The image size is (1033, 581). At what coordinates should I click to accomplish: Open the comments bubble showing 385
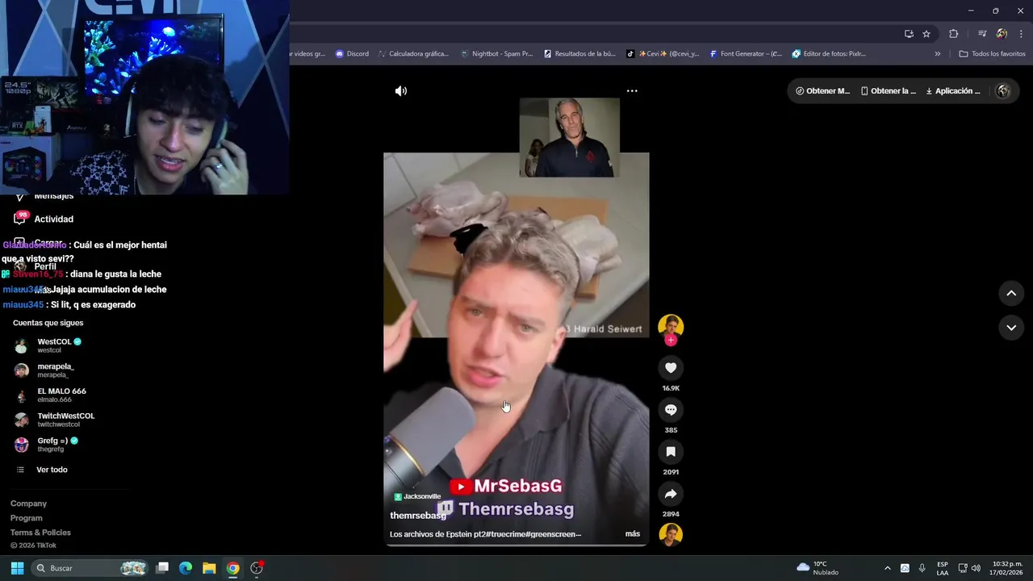[671, 410]
